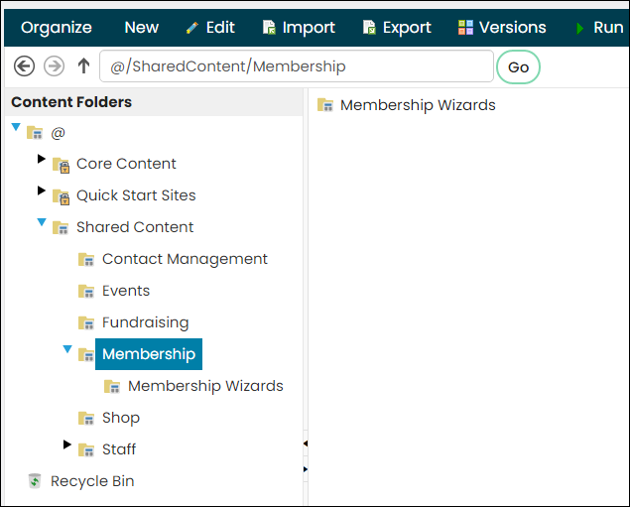The image size is (630, 507).
Task: Click the Versions colored squares icon
Action: [x=465, y=28]
